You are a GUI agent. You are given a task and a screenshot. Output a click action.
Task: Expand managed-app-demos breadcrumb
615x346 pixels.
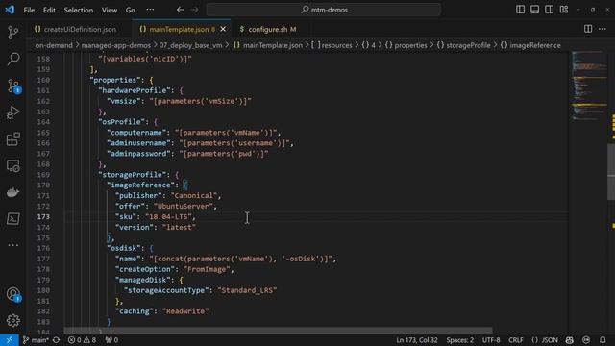pos(115,45)
